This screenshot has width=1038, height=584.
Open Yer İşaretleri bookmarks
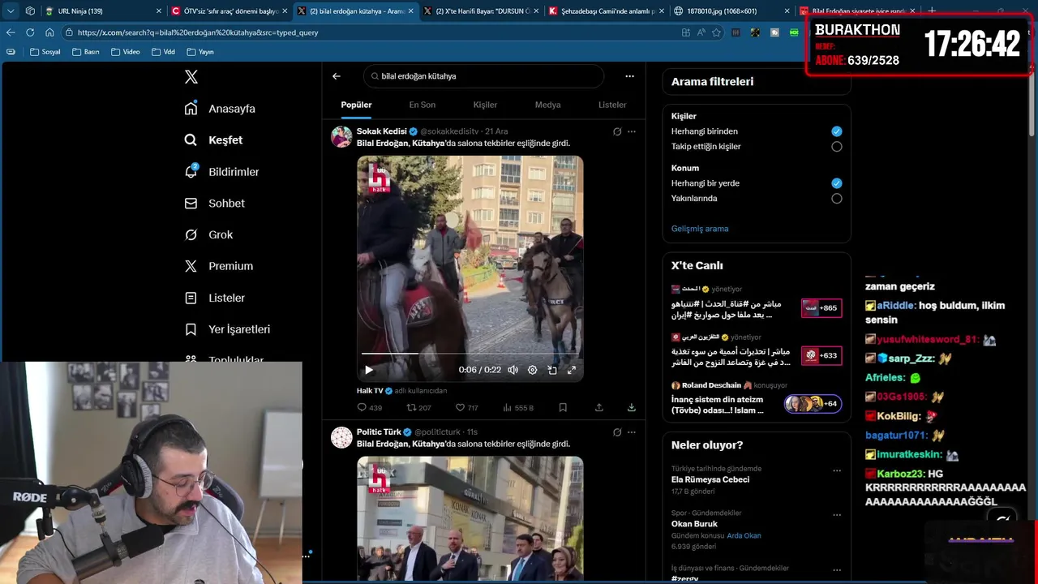(227, 329)
